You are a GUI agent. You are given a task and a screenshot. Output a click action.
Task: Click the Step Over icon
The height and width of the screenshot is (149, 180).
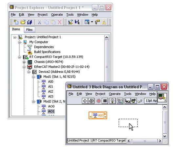(133, 101)
